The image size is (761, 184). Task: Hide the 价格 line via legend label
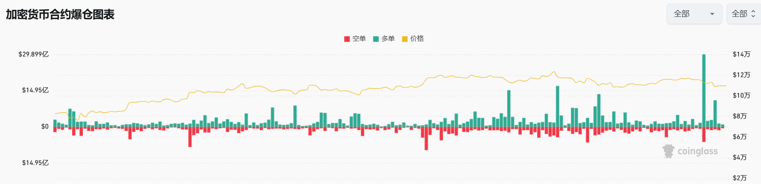click(x=417, y=39)
